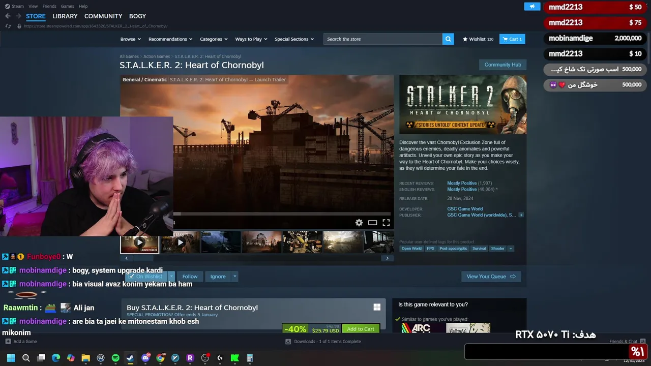The image size is (651, 366).
Task: Open File Explorer from the taskbar
Action: coord(85,358)
